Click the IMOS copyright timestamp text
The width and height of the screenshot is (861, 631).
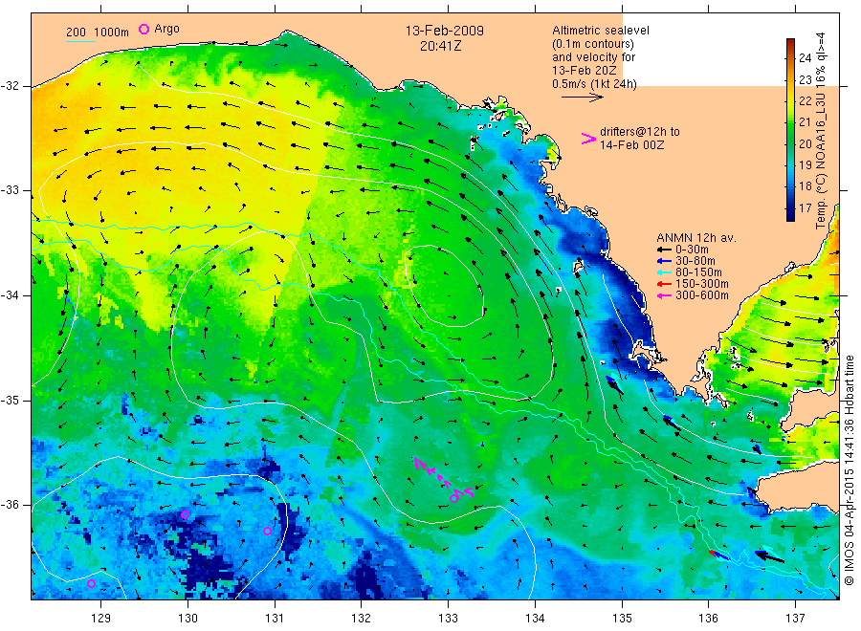pyautogui.click(x=850, y=469)
